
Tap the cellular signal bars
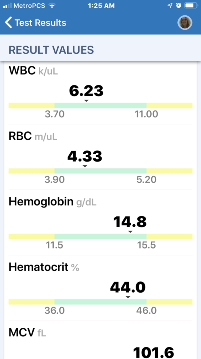(7, 6)
